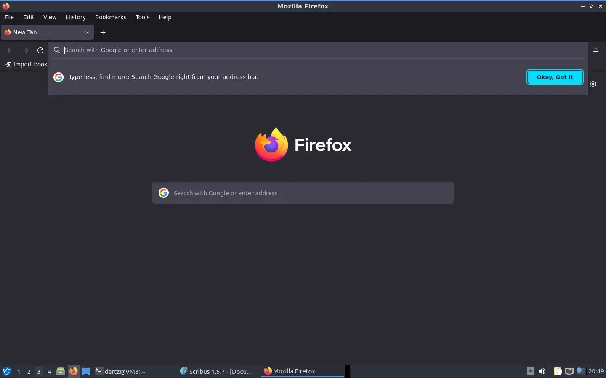Open the Tools menu
The image size is (606, 378).
tap(143, 17)
